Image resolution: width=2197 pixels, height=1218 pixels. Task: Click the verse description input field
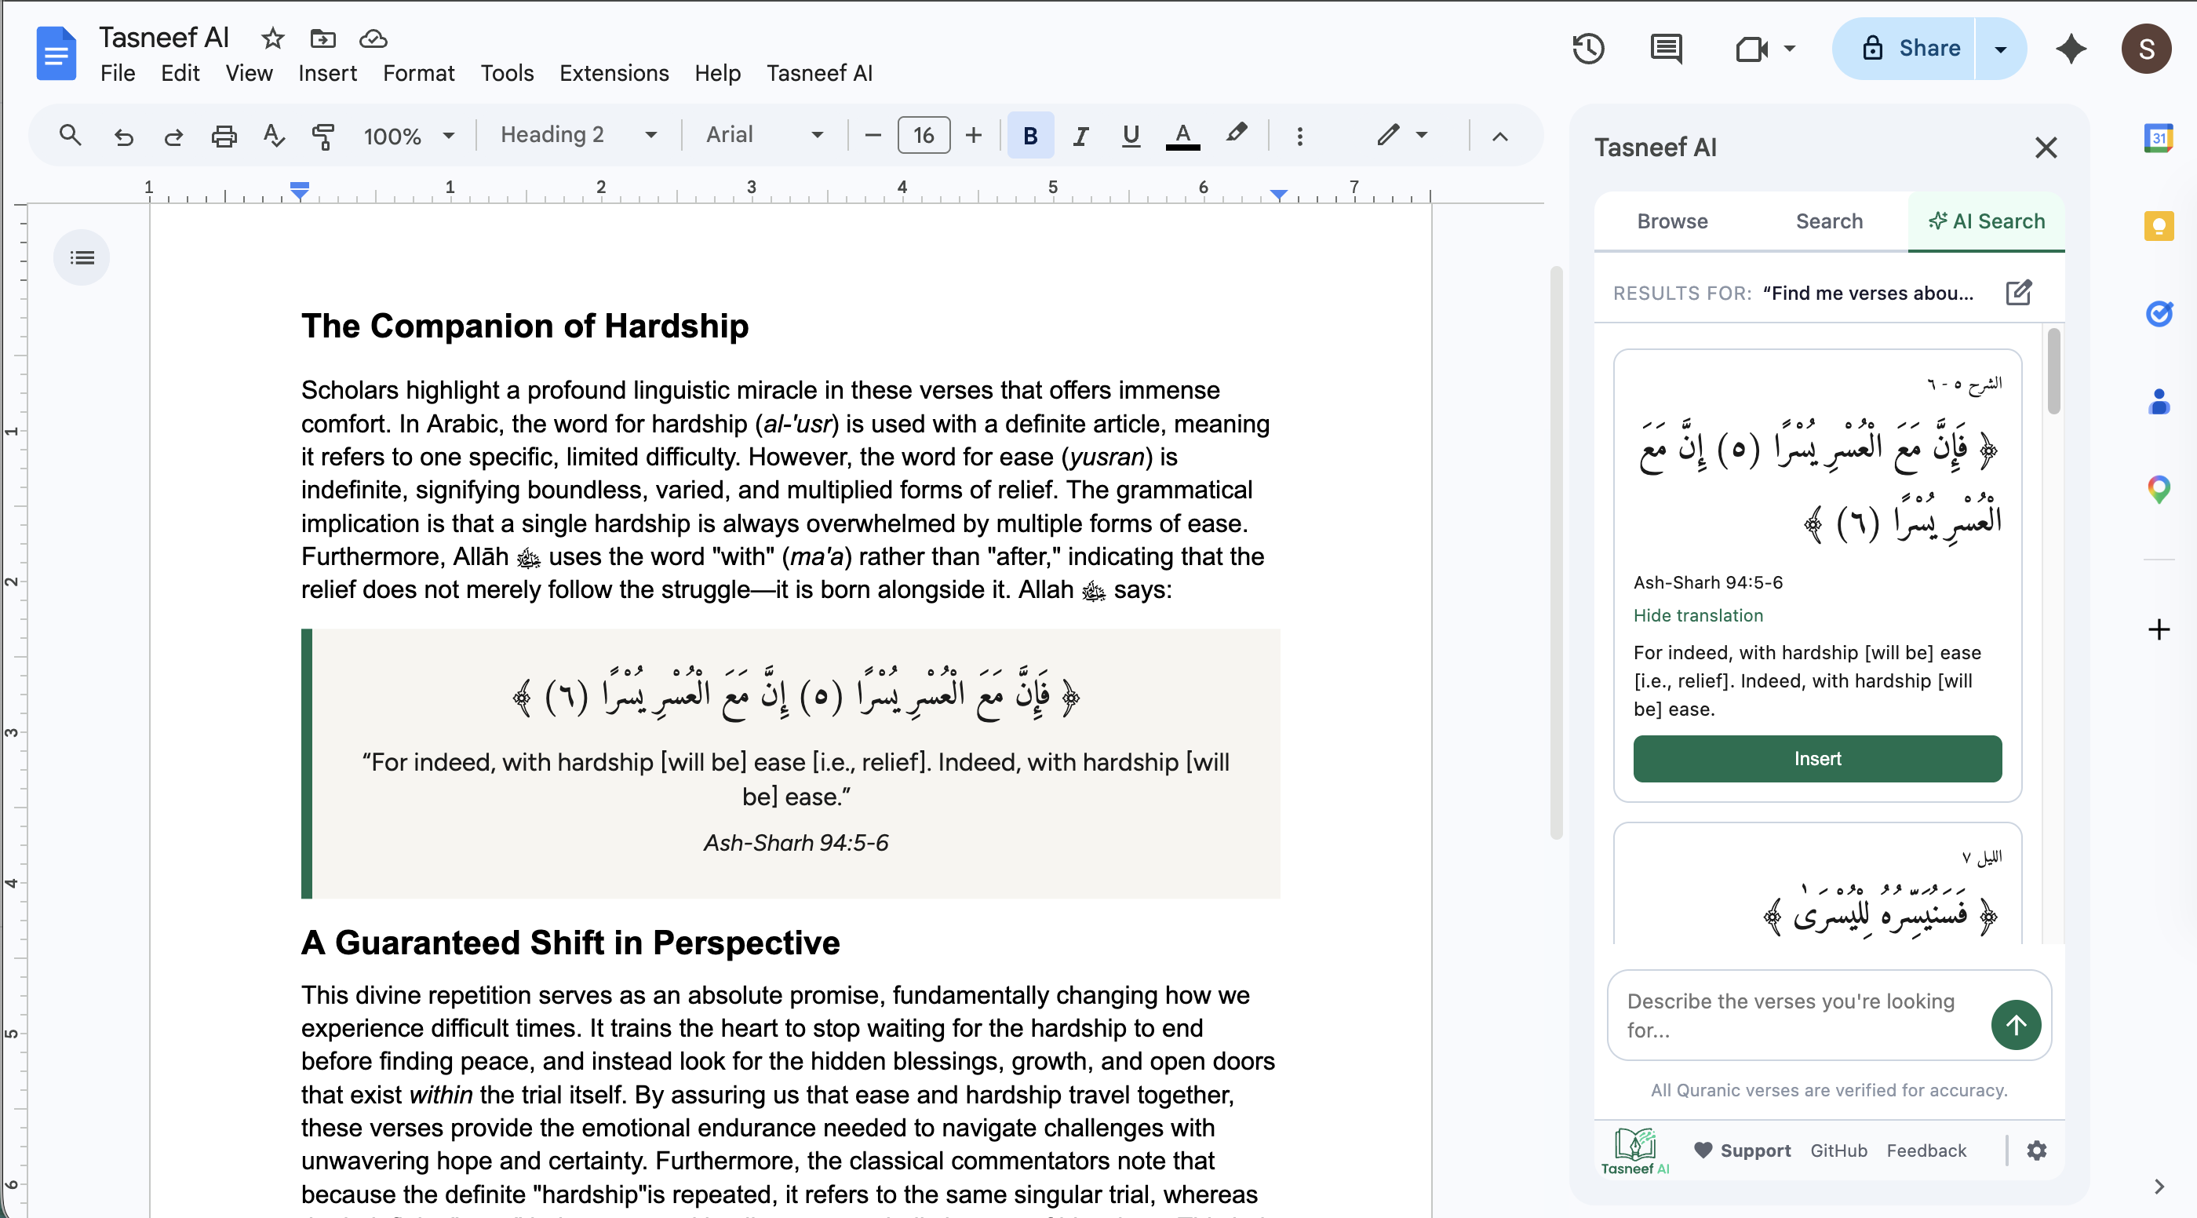(1791, 1015)
